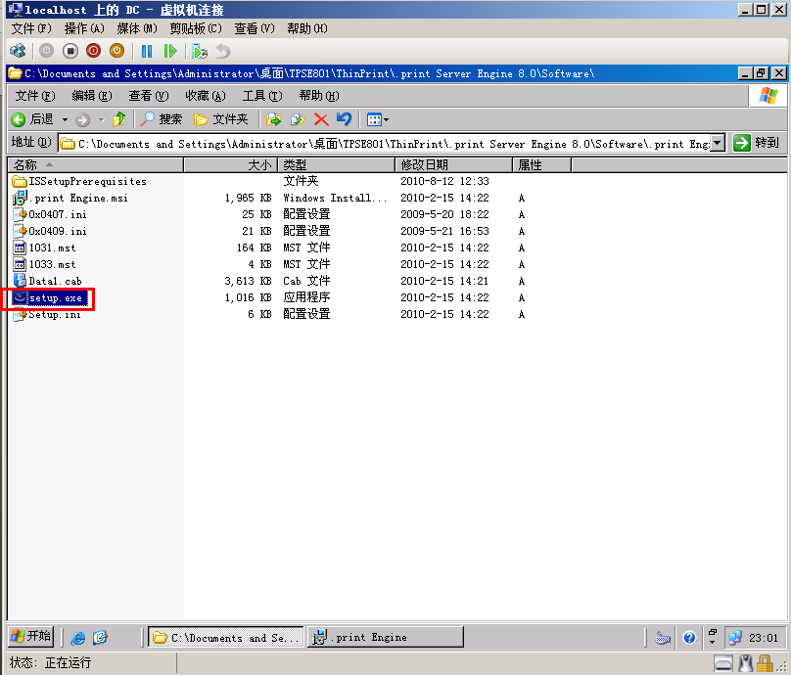Pause the virtual machine
This screenshot has height=675, width=791.
147,51
